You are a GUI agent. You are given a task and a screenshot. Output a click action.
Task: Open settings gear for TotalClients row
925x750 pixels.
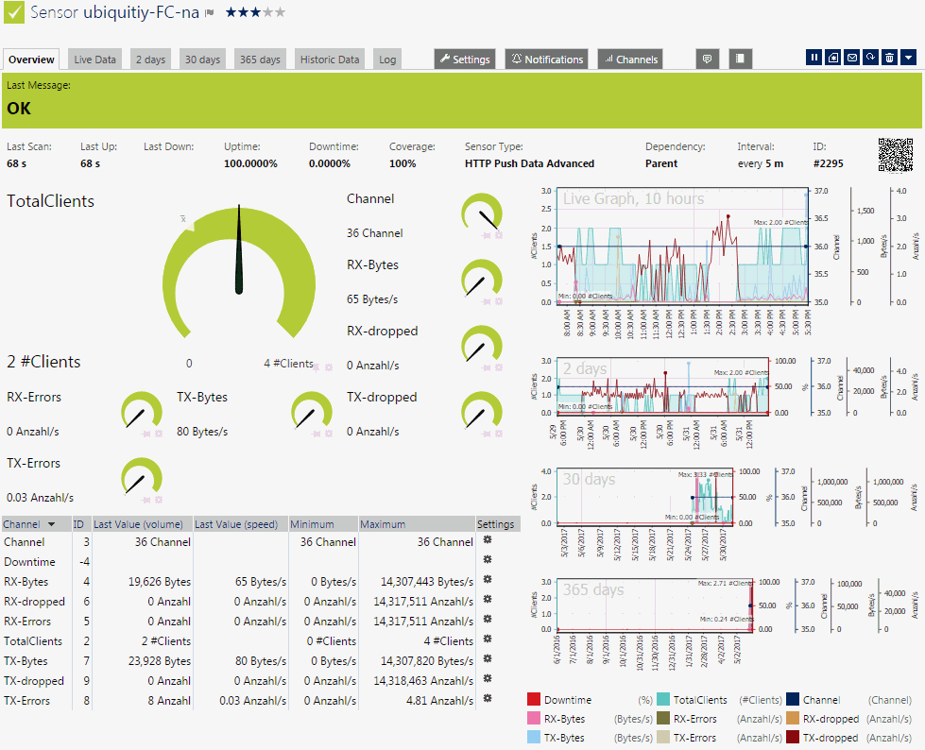[488, 639]
